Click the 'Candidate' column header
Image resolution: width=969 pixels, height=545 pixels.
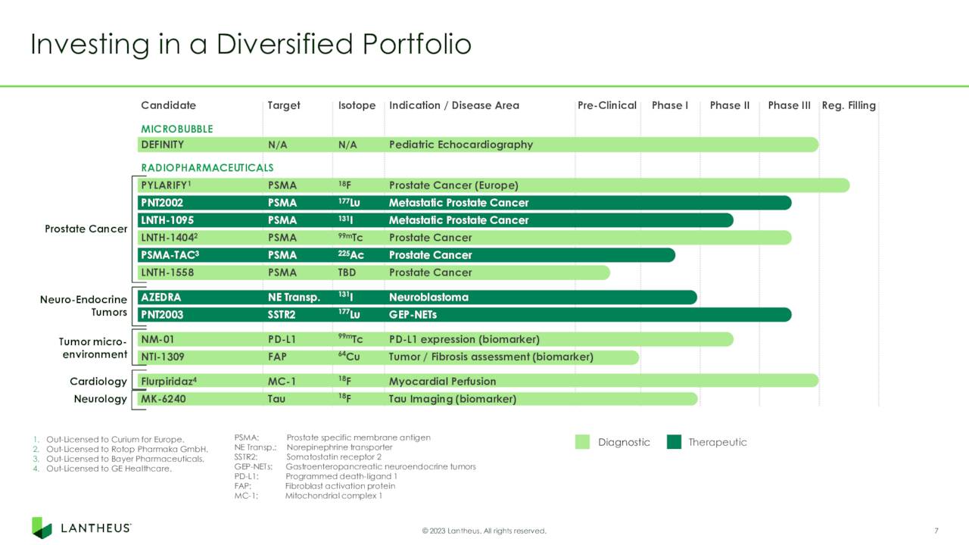coord(168,105)
